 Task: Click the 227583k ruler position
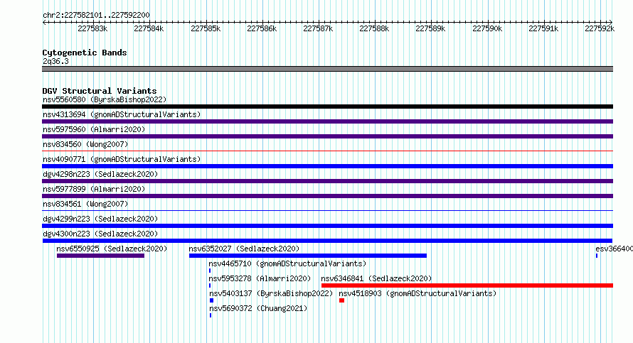pos(92,28)
